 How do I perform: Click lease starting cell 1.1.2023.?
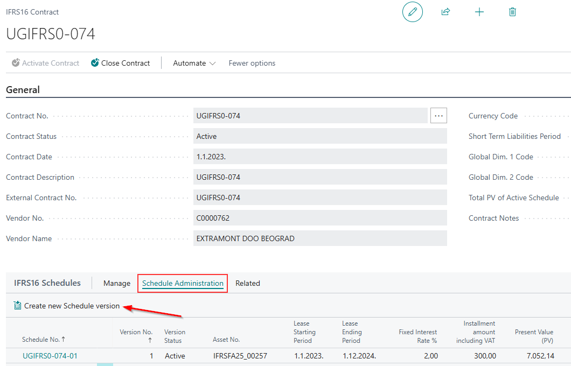(x=309, y=356)
